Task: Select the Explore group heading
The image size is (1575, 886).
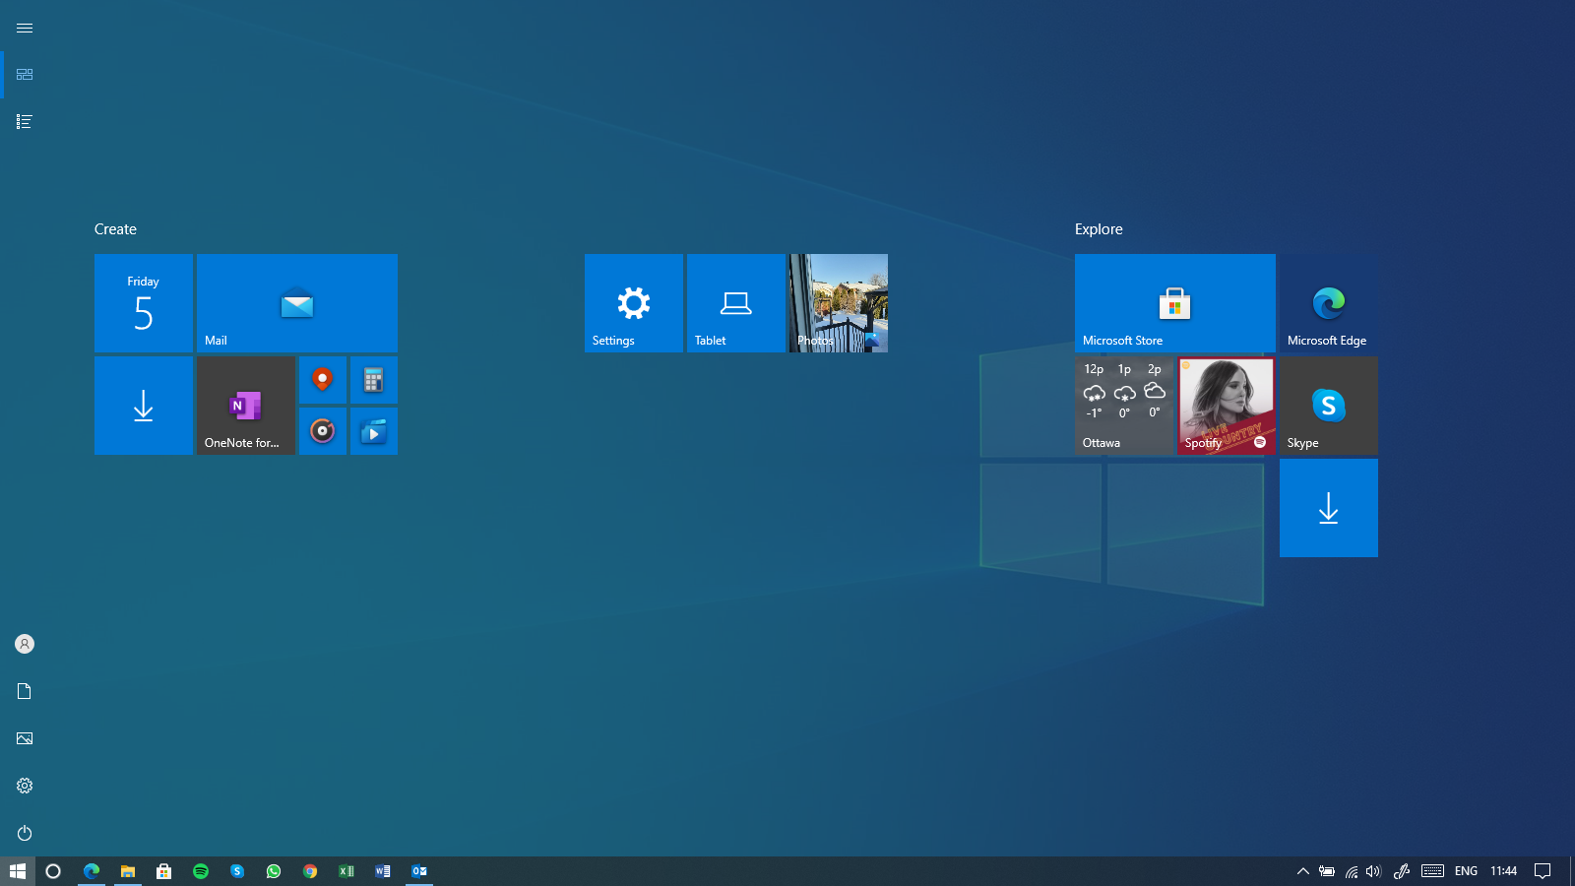Action: tap(1099, 229)
